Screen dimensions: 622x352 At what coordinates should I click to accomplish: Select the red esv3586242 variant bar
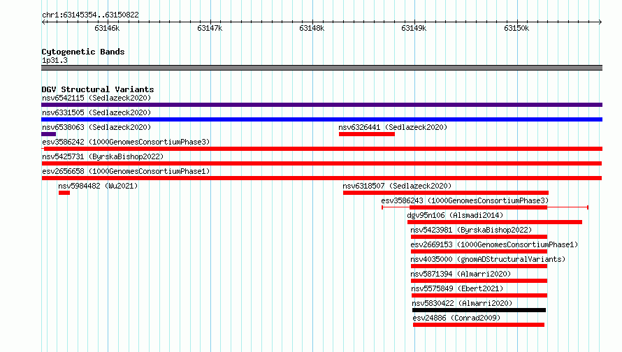pos(321,149)
